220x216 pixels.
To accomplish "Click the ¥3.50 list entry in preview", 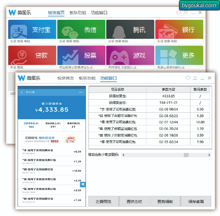I will click(x=52, y=190).
